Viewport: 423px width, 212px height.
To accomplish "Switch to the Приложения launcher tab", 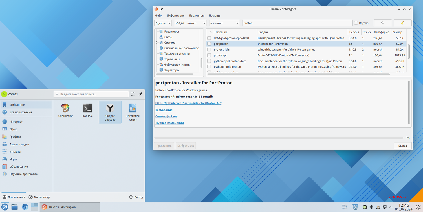I will point(14,197).
